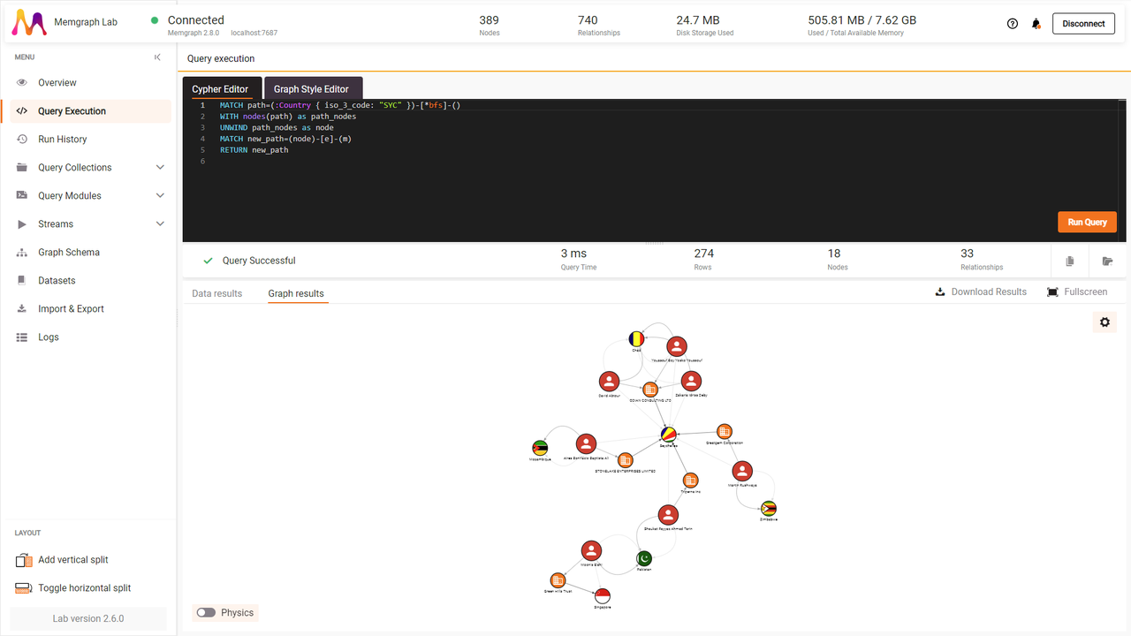
Task: Run the Cypher query
Action: 1087,222
